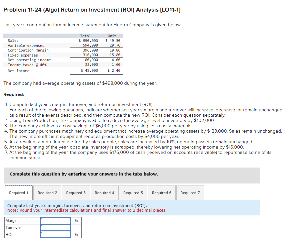The height and width of the screenshot is (239, 286).
Task: Open the Required 6 tab
Action: click(x=161, y=192)
